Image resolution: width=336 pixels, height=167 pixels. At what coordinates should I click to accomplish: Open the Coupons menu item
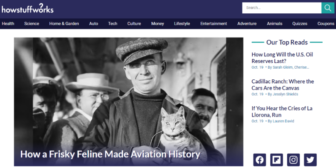(326, 24)
